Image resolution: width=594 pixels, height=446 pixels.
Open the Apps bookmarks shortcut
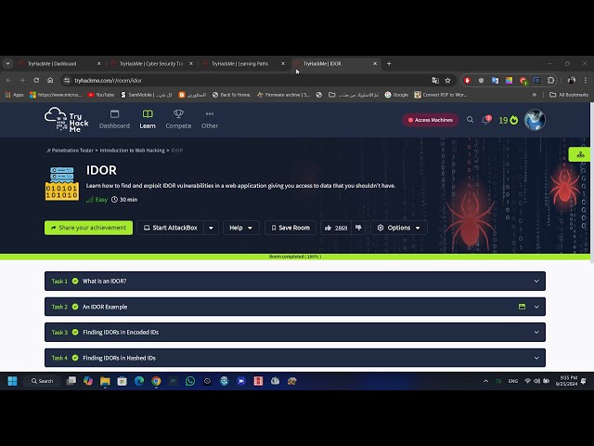point(15,95)
